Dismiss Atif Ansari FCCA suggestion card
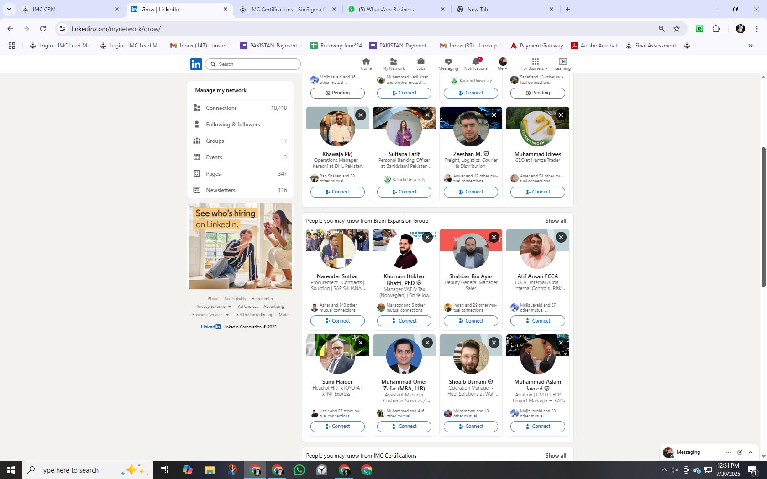This screenshot has height=479, width=767. pyautogui.click(x=561, y=237)
